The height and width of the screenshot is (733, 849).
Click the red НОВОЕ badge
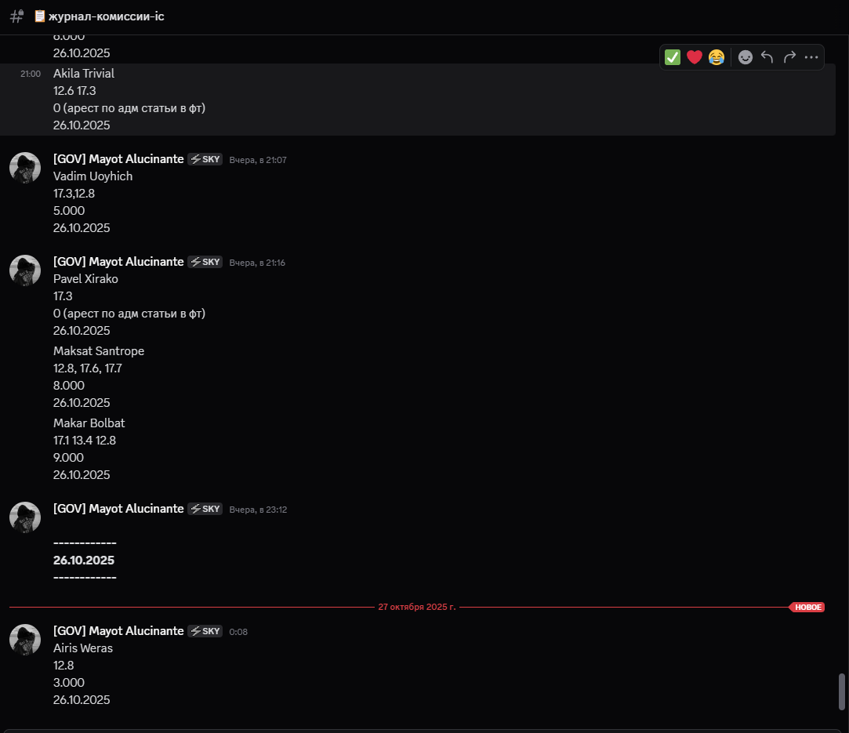[x=807, y=607]
